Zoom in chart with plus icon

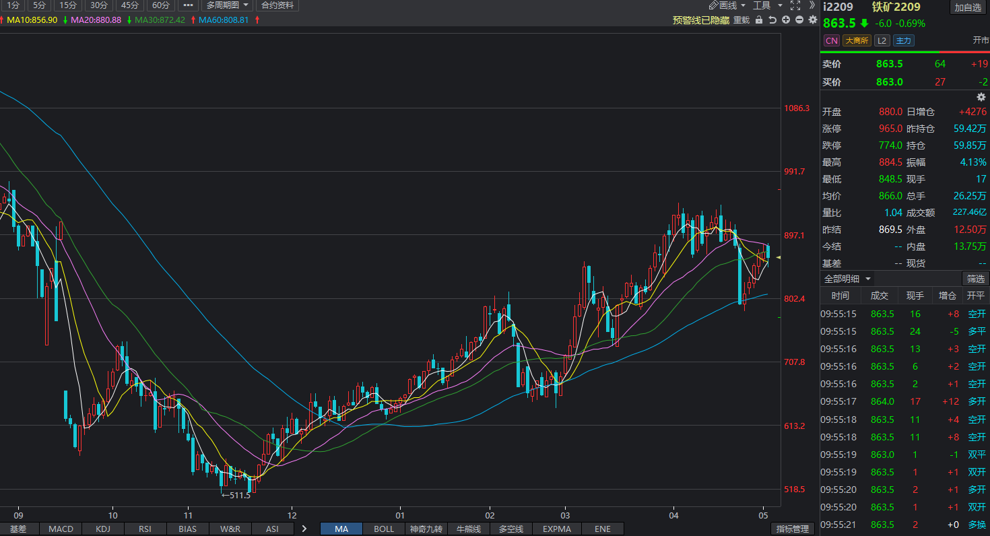tap(786, 20)
